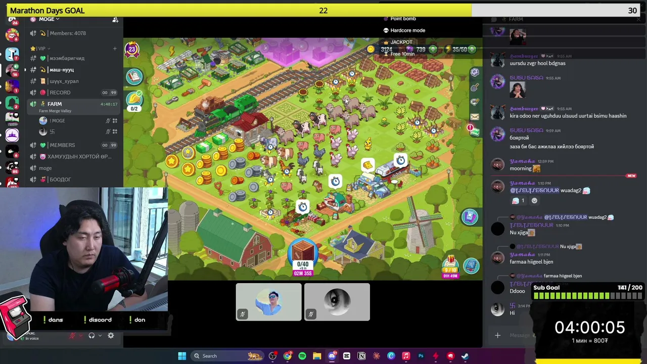Toggle Discord headphone deafen
647x364 pixels.
point(91,336)
